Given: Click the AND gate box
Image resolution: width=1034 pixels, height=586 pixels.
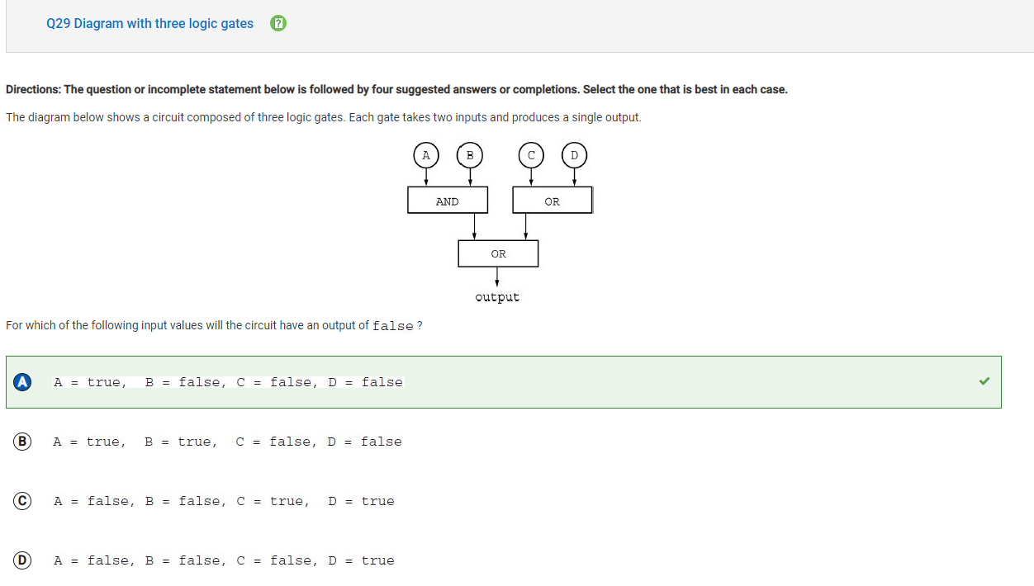Looking at the screenshot, I should click(x=448, y=201).
